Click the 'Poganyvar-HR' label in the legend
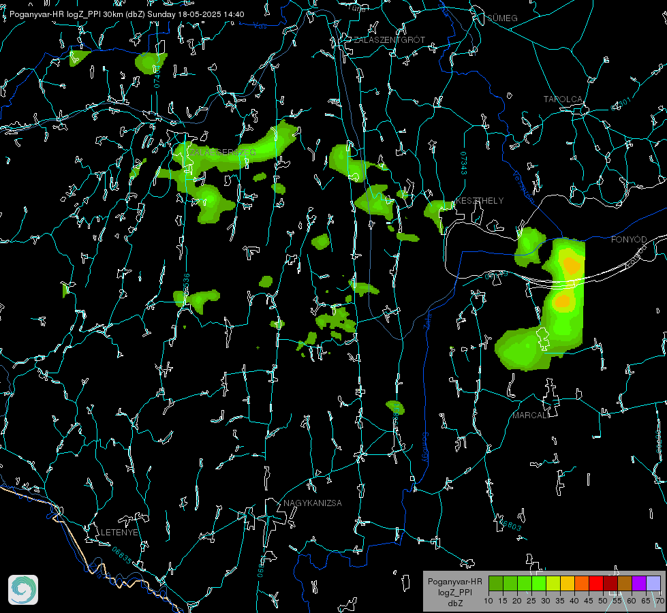 (454, 582)
